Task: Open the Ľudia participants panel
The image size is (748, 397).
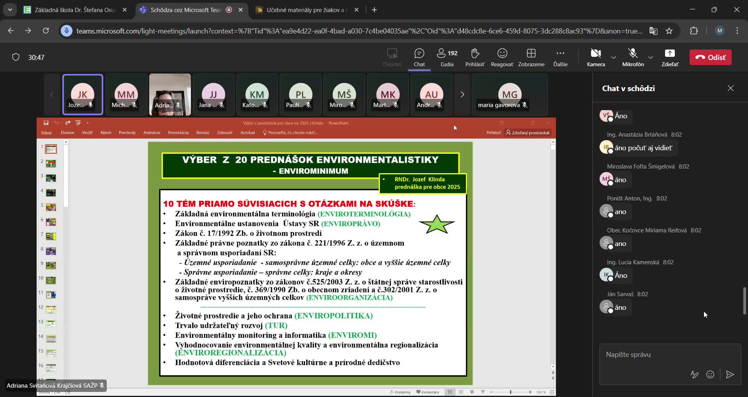Action: pyautogui.click(x=447, y=57)
